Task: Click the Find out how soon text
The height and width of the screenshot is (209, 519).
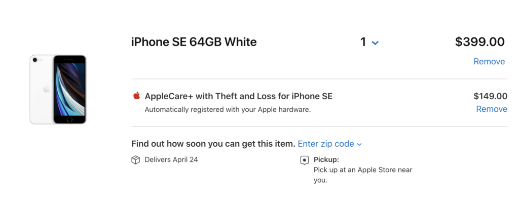Action: point(213,144)
